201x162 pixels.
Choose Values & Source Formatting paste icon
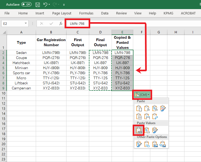[x=155, y=130]
